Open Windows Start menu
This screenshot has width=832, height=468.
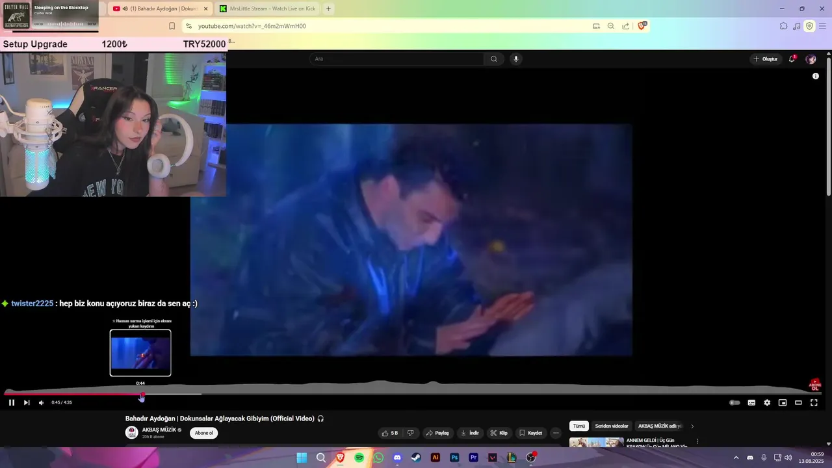(x=302, y=458)
